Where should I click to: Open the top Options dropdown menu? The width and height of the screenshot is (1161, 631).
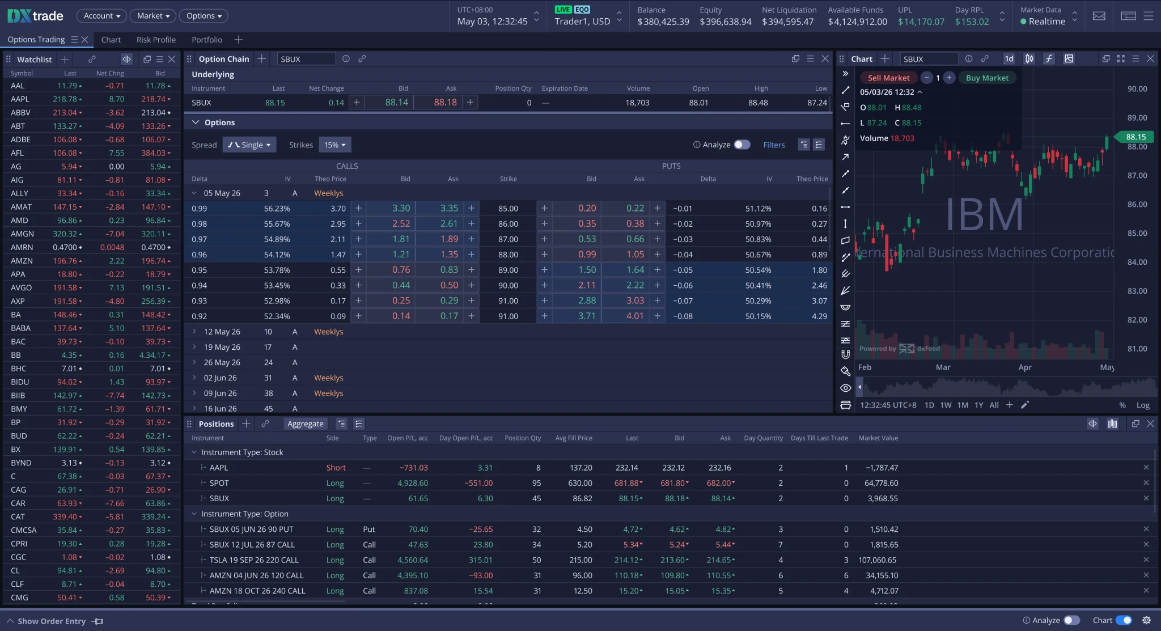click(204, 16)
